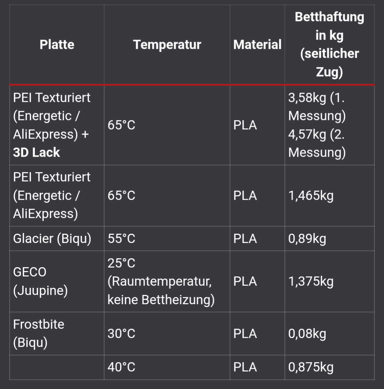Select the 1,465kg adhesion value
This screenshot has height=389, width=384.
pos(311,196)
